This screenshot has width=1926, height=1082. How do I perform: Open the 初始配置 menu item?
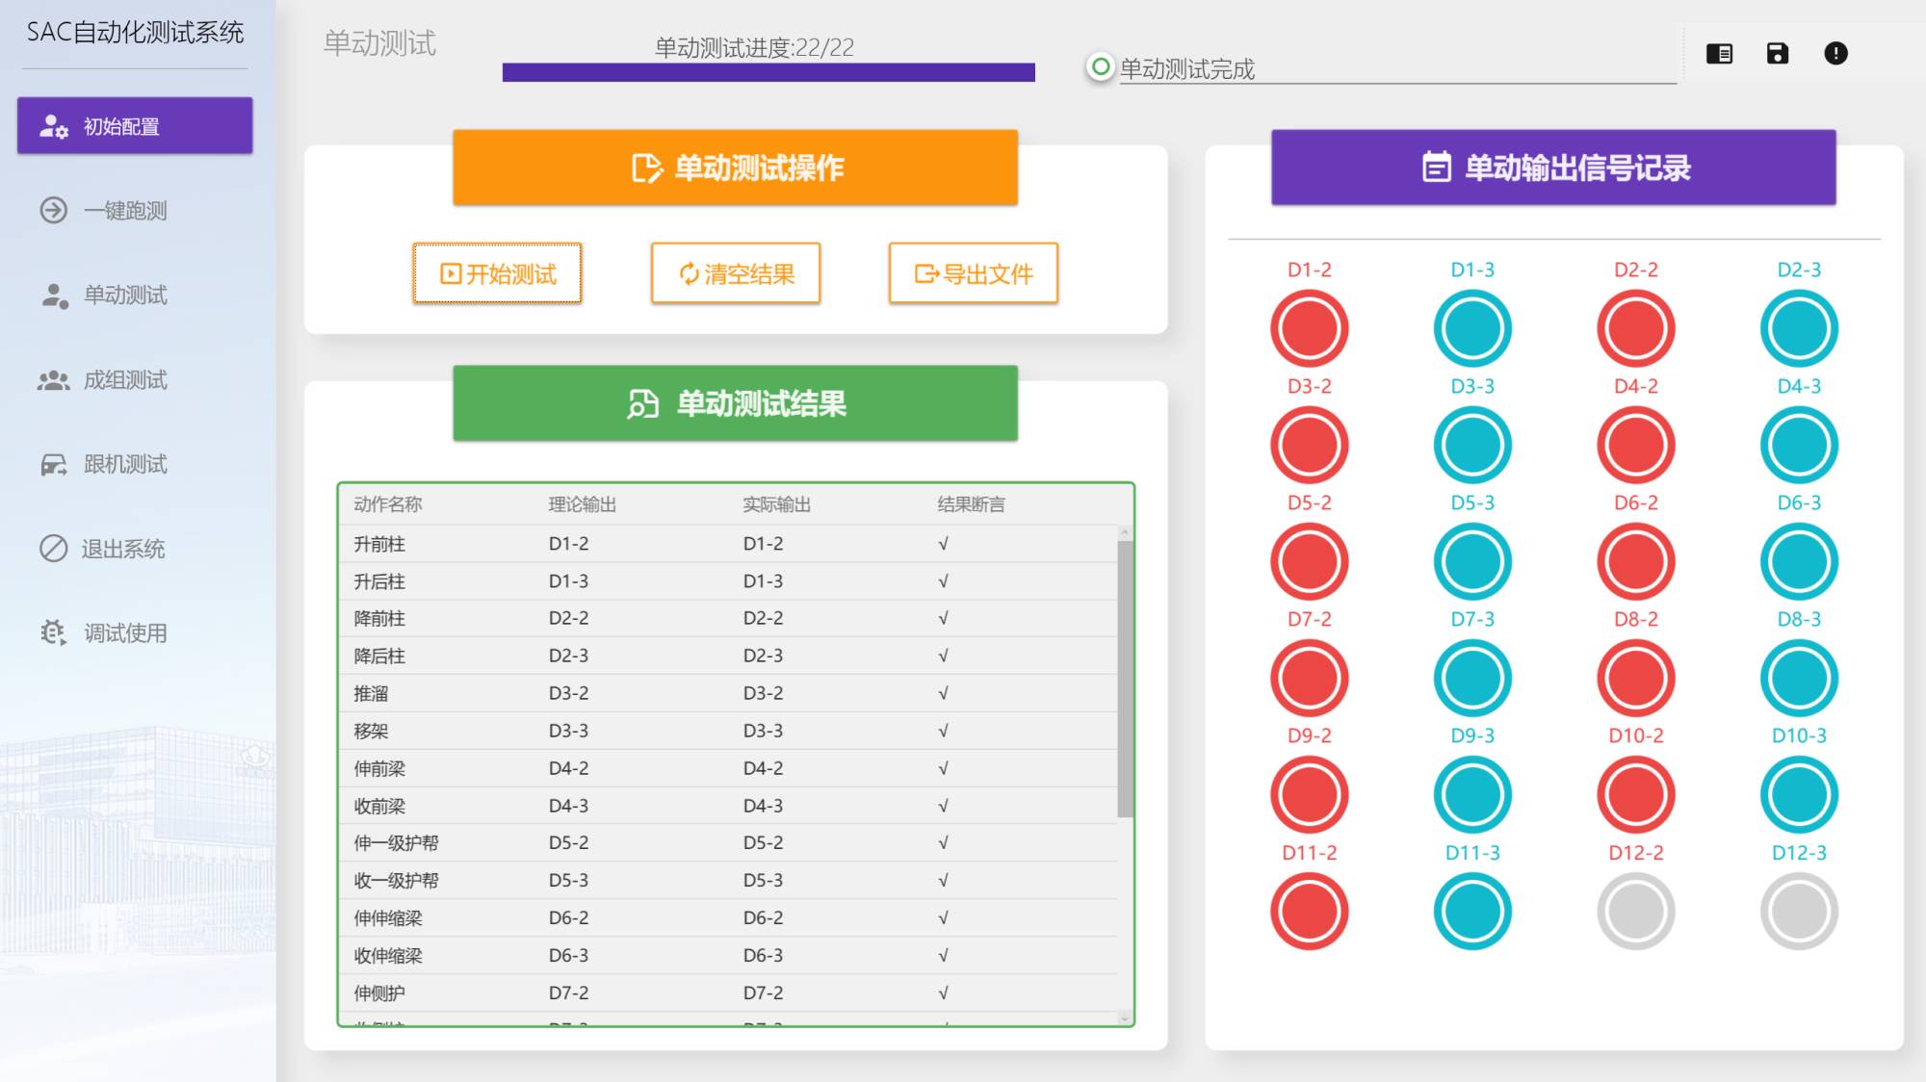pyautogui.click(x=135, y=126)
